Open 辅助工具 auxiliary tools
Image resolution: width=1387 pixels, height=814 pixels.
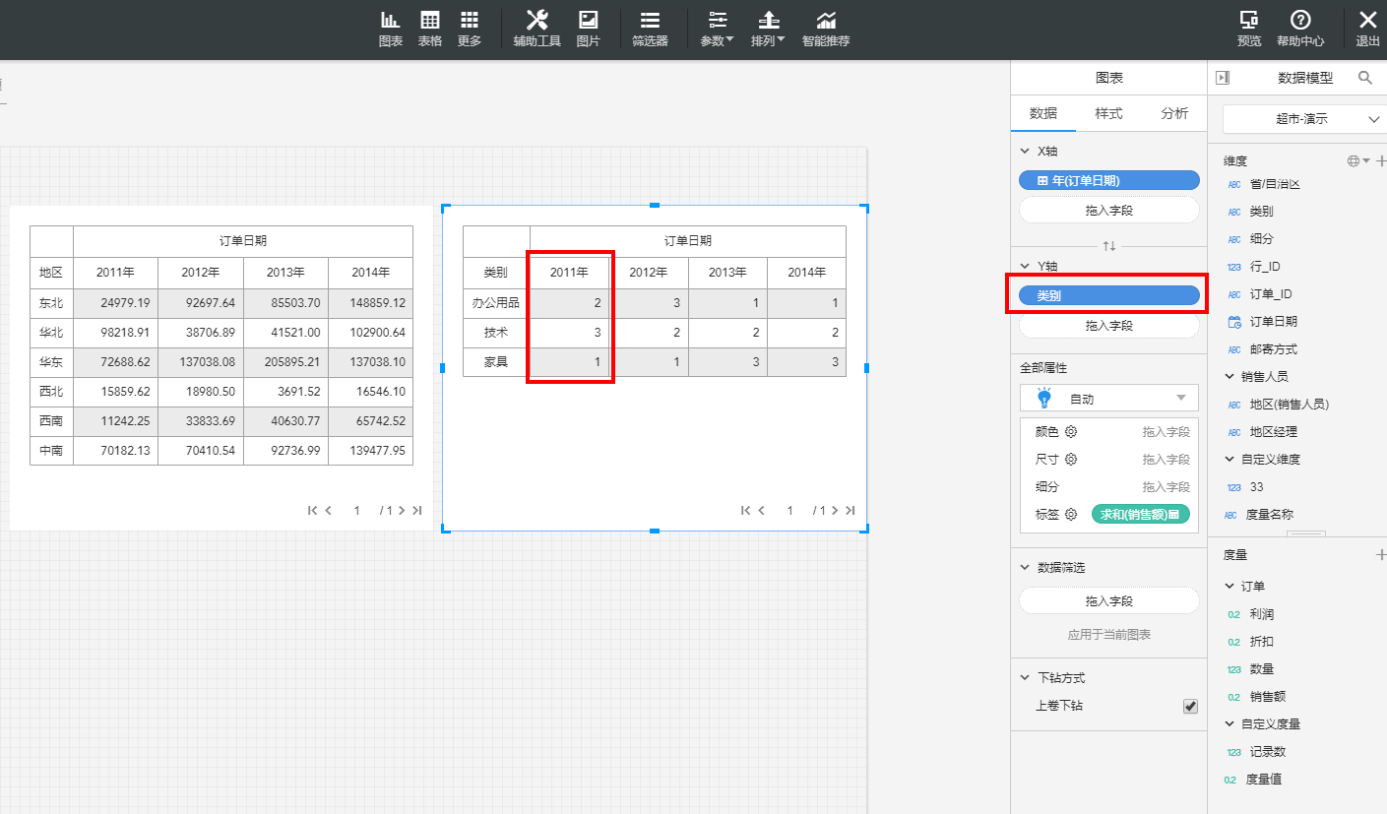(x=536, y=29)
